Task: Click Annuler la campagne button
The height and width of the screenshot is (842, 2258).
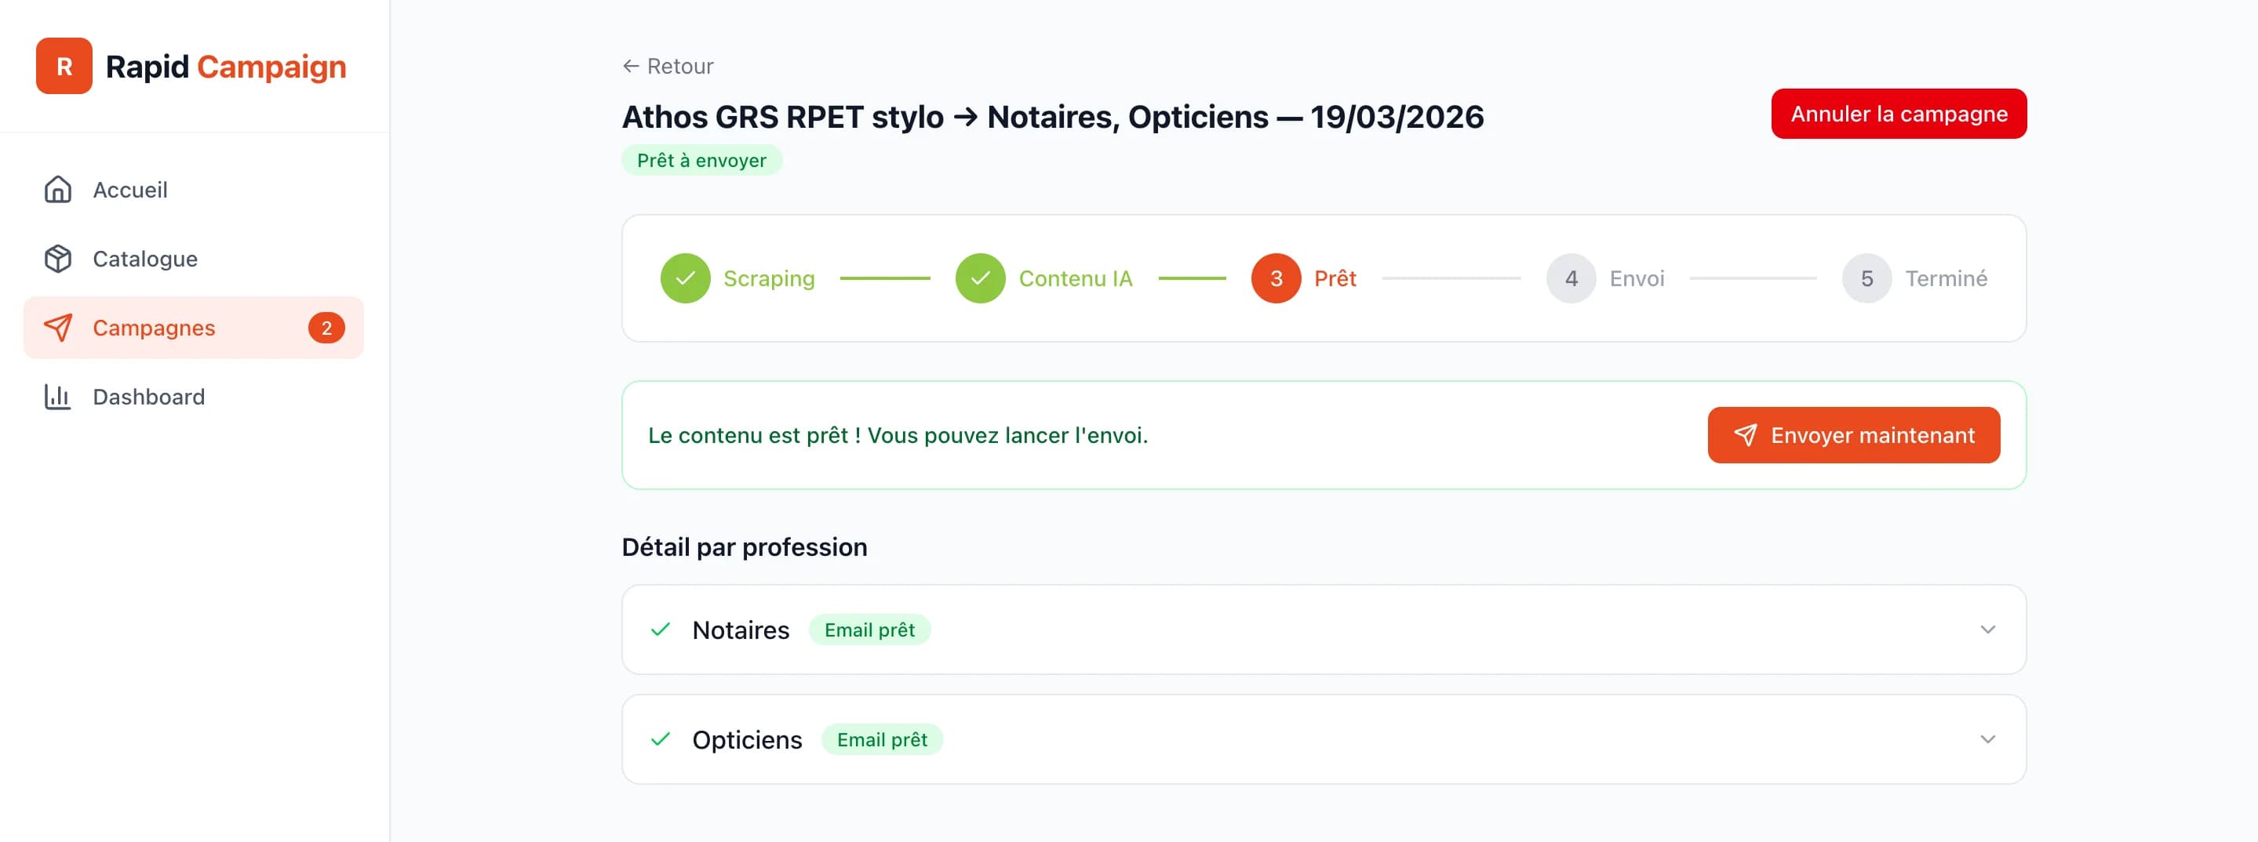Action: 1898,113
